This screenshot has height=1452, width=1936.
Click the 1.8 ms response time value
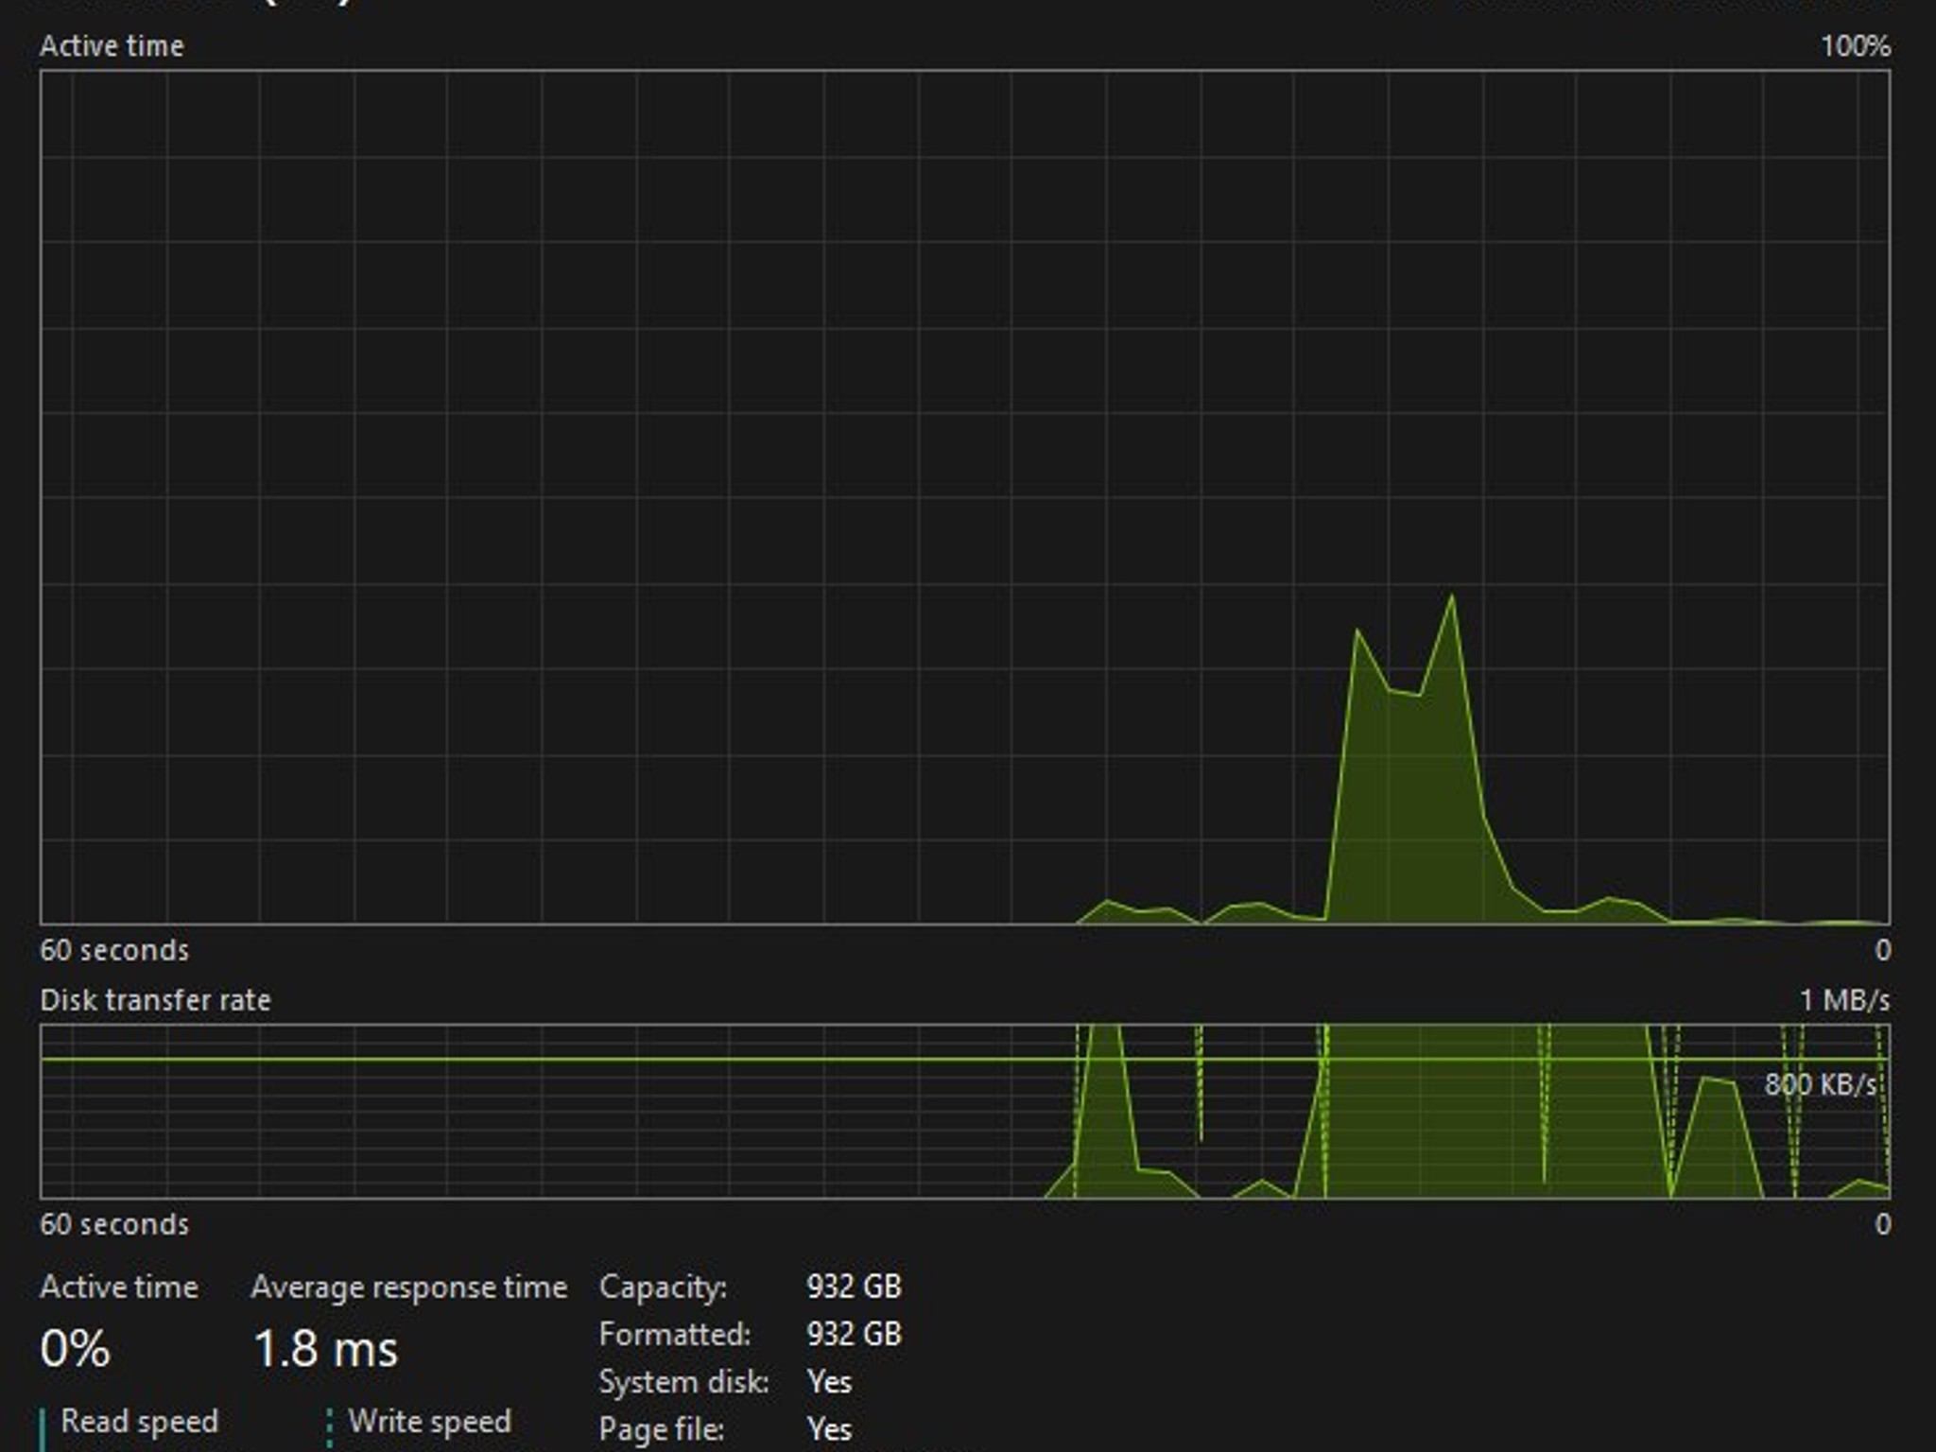[326, 1349]
